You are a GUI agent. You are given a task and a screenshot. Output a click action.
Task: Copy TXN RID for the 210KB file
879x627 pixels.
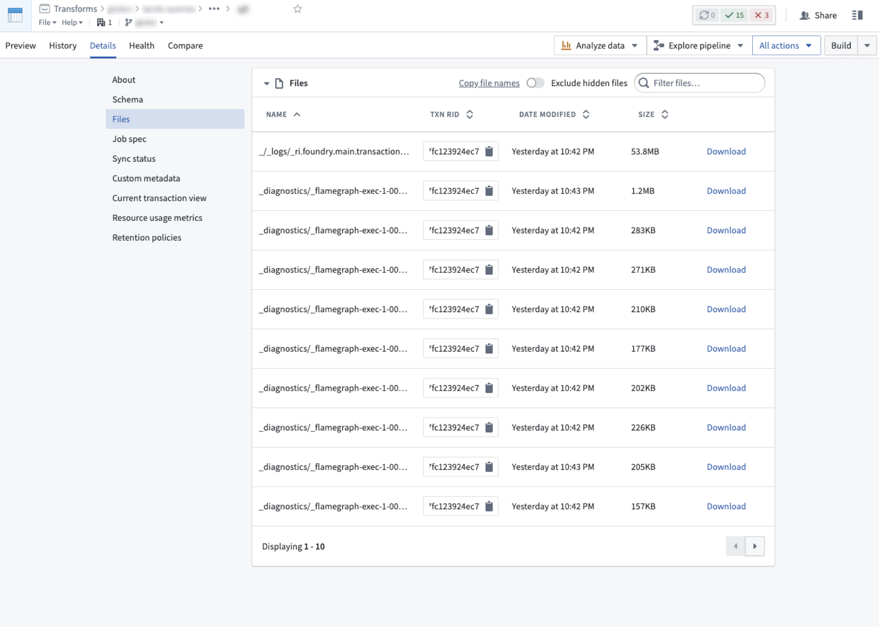click(489, 309)
